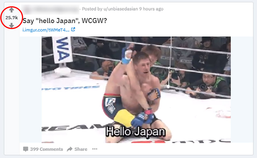This screenshot has width=257, height=158.
Task: Open the three-dot more options menu
Action: pyautogui.click(x=95, y=149)
